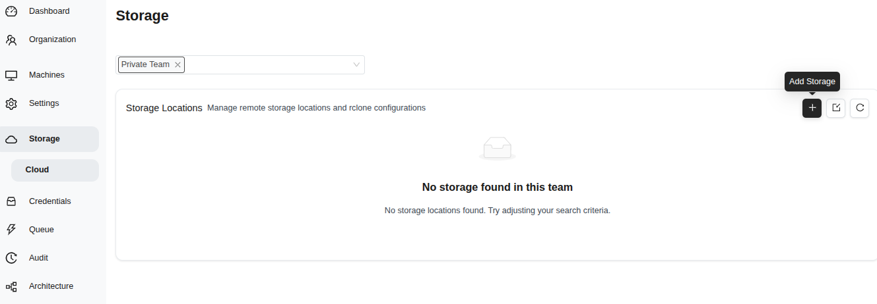This screenshot has width=877, height=304.
Task: Click the Credentials inbox icon
Action: (x=11, y=201)
